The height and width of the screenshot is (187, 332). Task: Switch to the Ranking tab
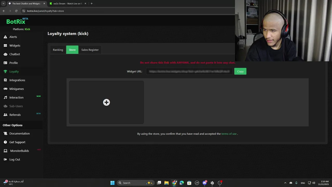[58, 50]
